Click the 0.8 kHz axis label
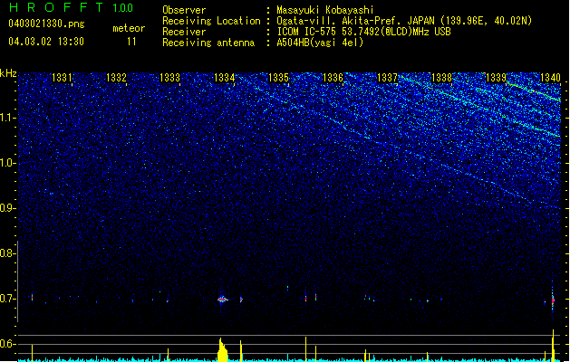Viewport: 570px width, 362px height. [x=8, y=253]
